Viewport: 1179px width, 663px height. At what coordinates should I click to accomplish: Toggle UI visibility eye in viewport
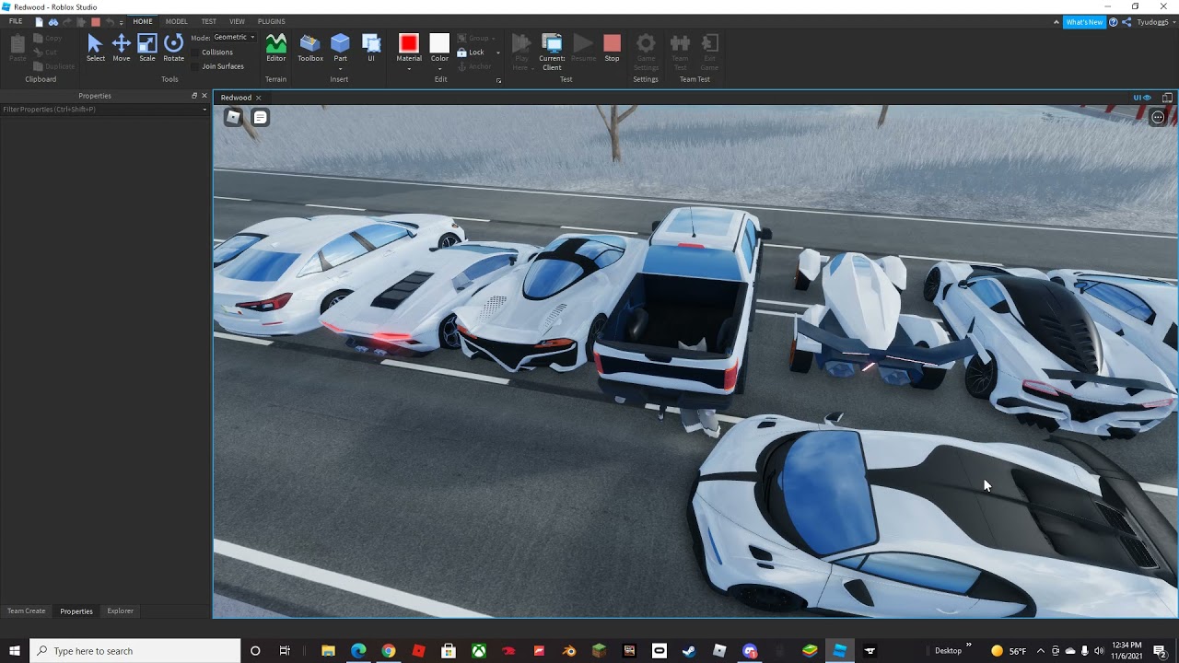pyautogui.click(x=1142, y=98)
